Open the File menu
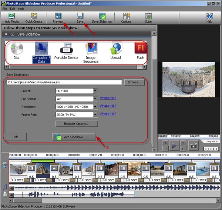Image resolution: width=222 pixels, height=210 pixels. coord(5,9)
